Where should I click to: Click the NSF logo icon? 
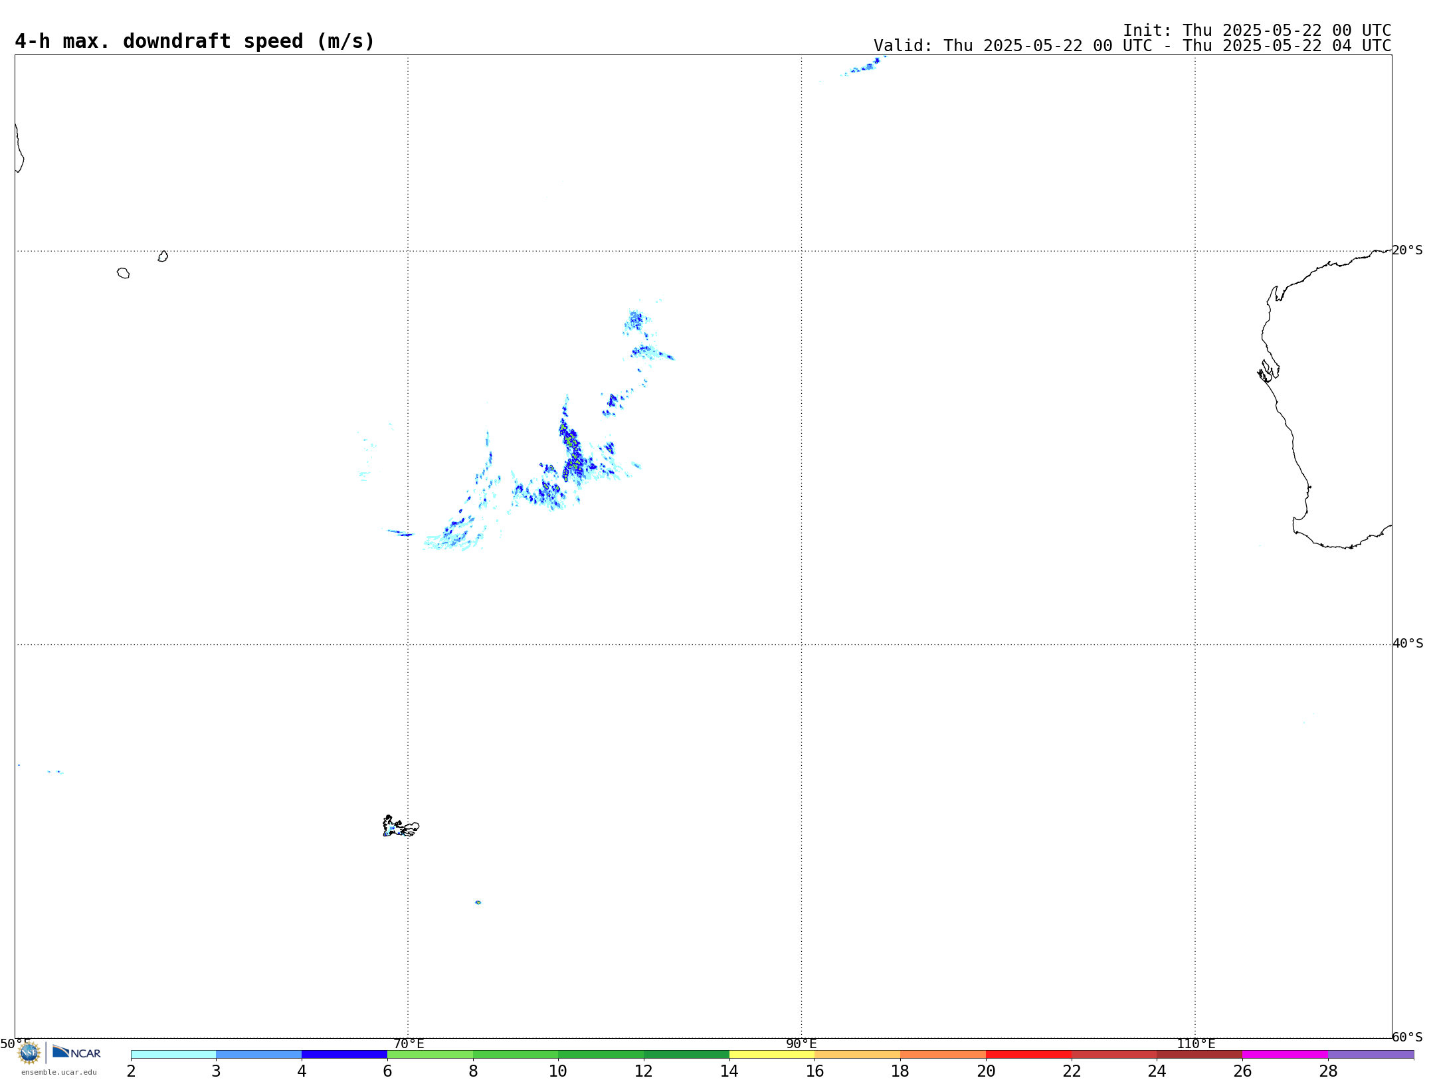point(29,1053)
